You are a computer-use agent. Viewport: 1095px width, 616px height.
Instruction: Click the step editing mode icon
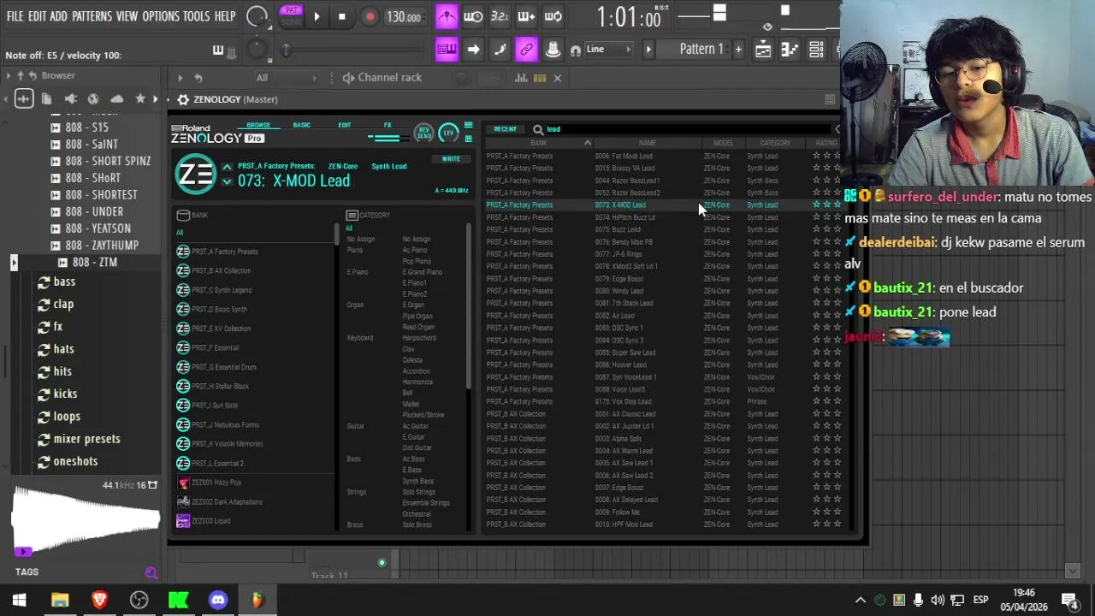(500, 50)
